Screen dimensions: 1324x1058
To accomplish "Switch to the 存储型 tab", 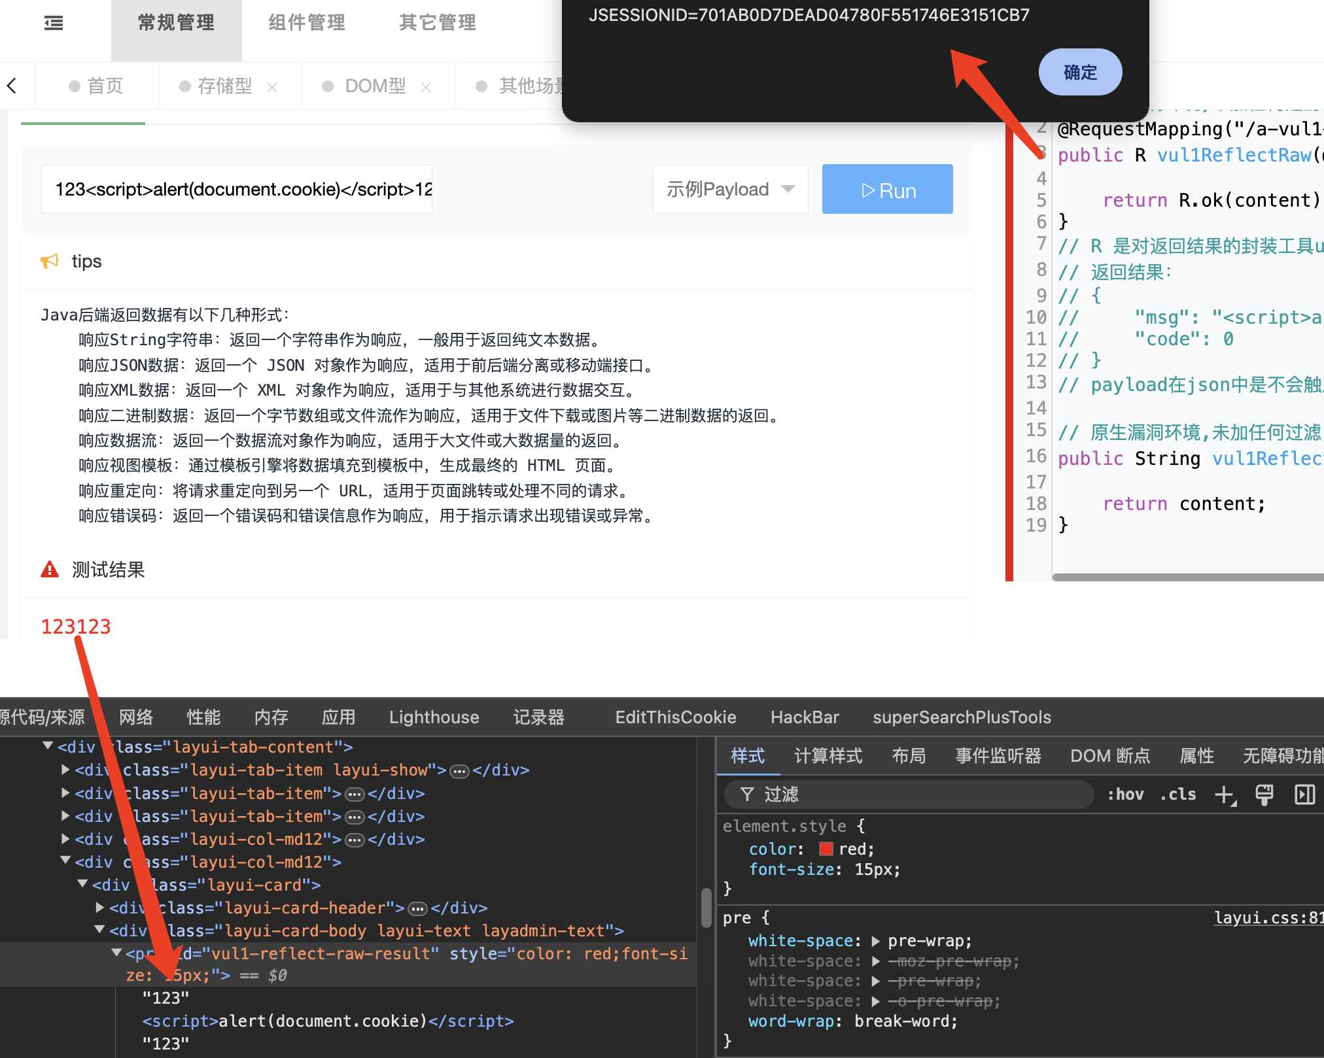I will [224, 86].
